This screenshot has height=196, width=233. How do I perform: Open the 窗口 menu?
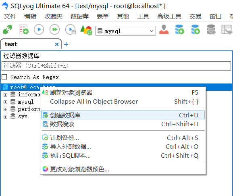[x=216, y=16]
